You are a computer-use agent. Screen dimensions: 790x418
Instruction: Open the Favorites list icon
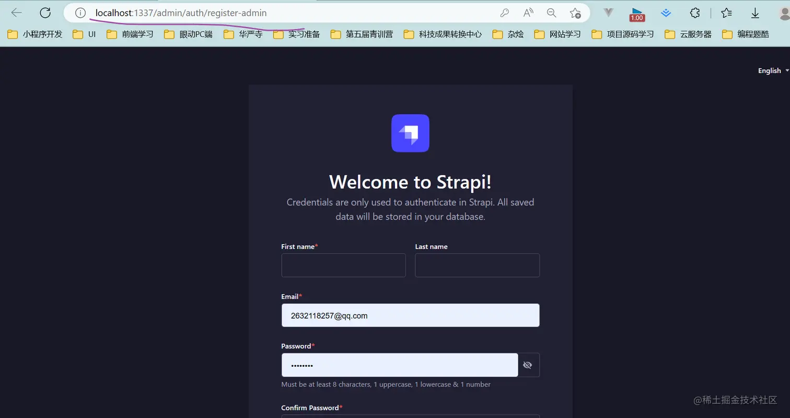(x=726, y=13)
